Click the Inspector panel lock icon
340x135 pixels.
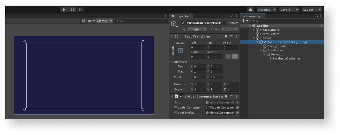(232, 16)
